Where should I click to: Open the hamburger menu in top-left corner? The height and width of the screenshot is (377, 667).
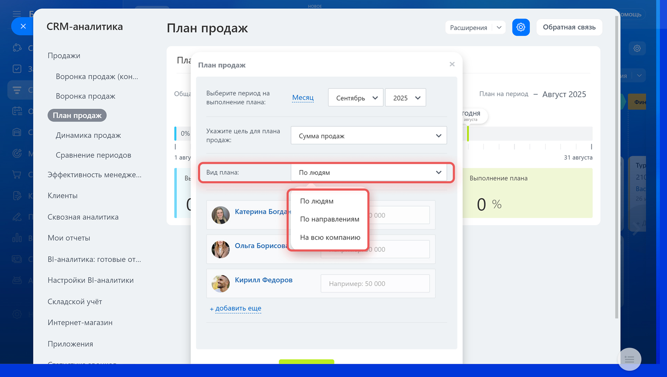pyautogui.click(x=17, y=14)
